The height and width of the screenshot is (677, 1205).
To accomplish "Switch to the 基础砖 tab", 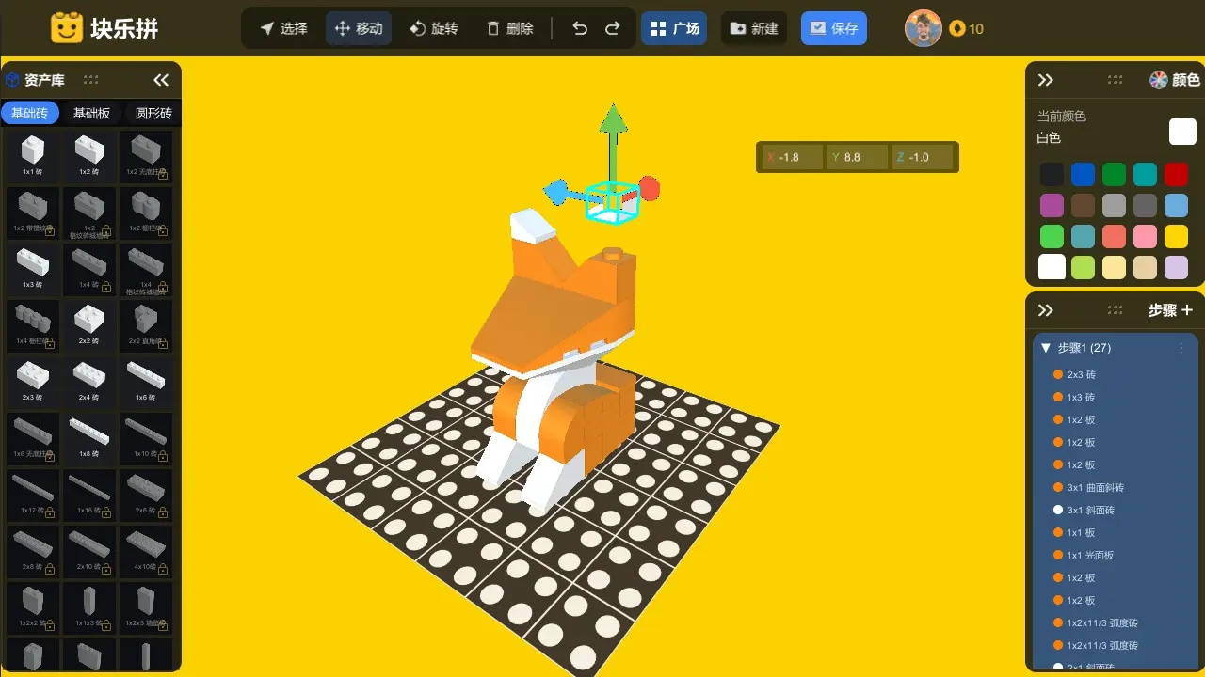I will tap(30, 113).
